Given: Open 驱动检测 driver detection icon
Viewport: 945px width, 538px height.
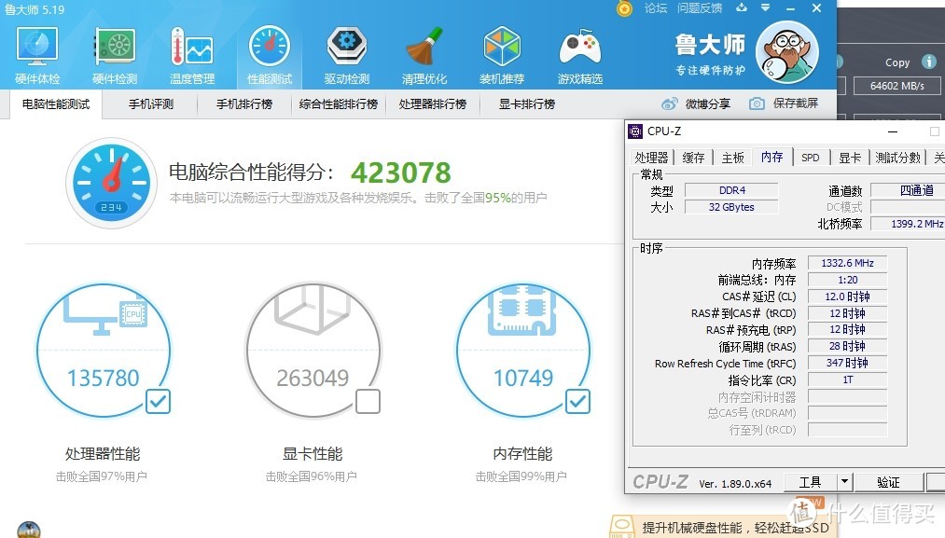Looking at the screenshot, I should (x=346, y=55).
